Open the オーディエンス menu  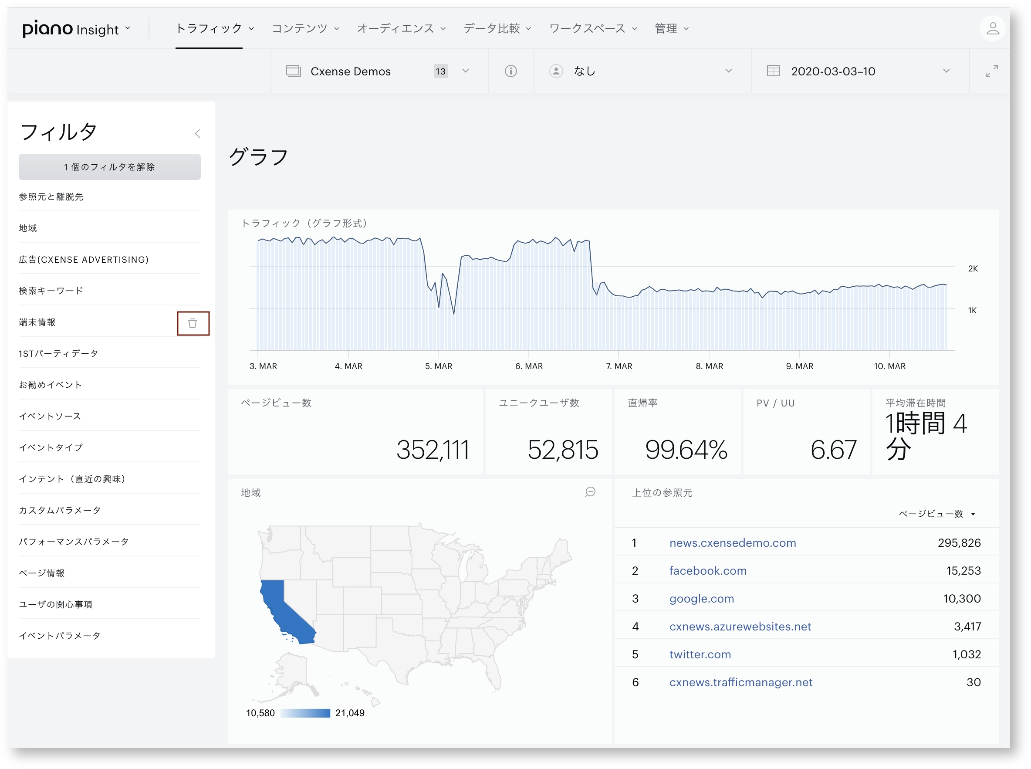click(x=401, y=28)
